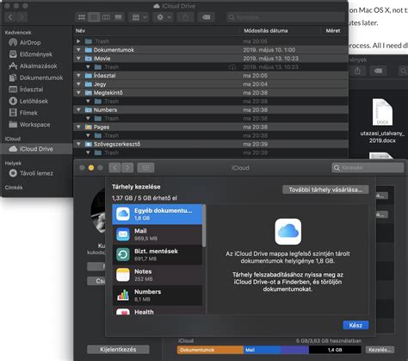Switch Finder to column view
The width and height of the screenshot is (408, 361).
(106, 17)
